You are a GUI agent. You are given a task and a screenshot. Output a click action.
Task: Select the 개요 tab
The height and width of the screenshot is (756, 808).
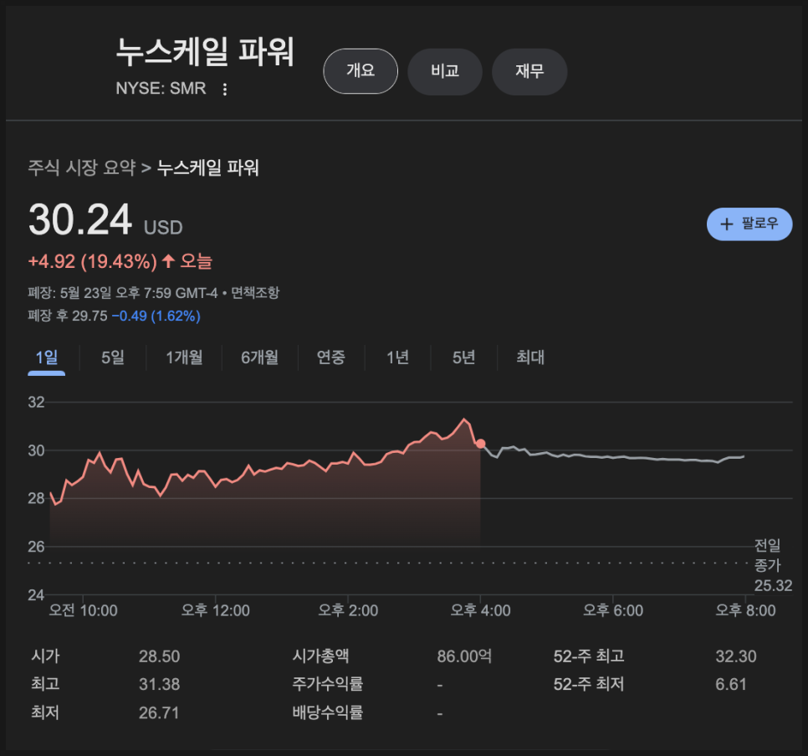click(361, 71)
